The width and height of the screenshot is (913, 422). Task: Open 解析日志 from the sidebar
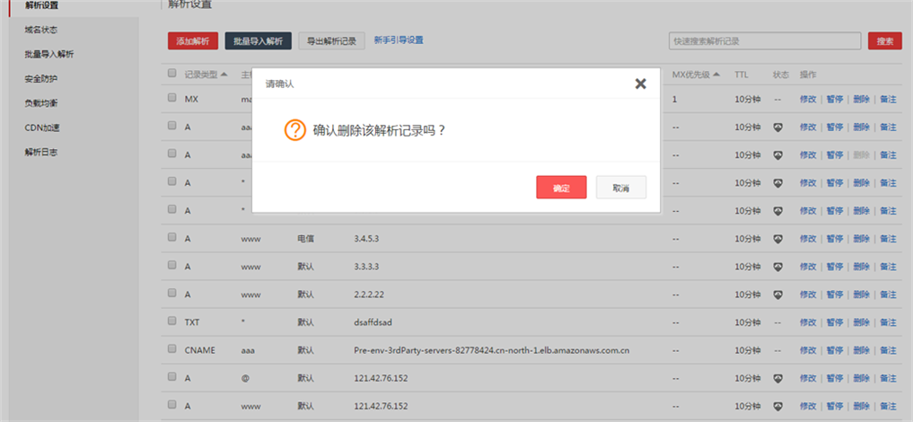click(x=41, y=152)
